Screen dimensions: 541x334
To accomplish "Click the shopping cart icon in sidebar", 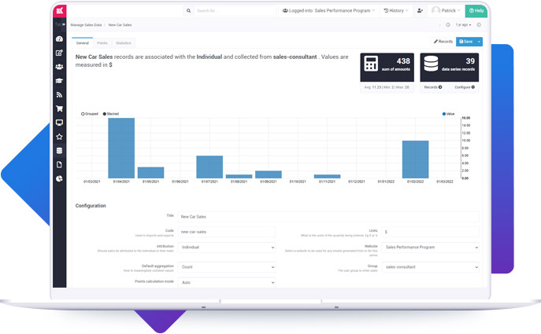I will 59,109.
